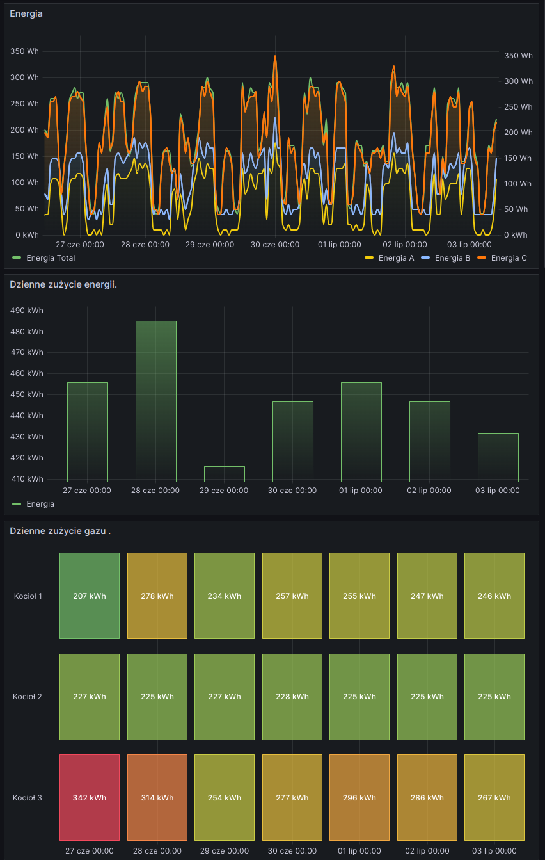Viewport: 545px width, 860px height.
Task: Click the 296 kWh Kocioł 3 cell
Action: 359,797
